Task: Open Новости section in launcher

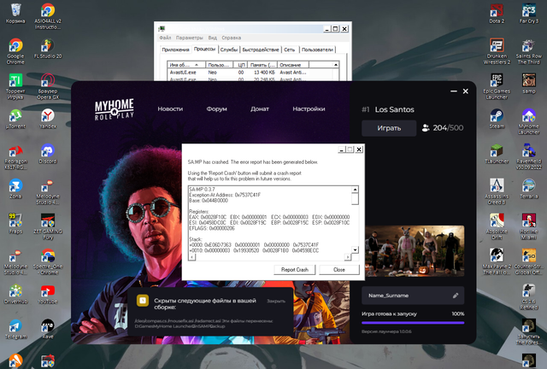Action: coord(170,108)
